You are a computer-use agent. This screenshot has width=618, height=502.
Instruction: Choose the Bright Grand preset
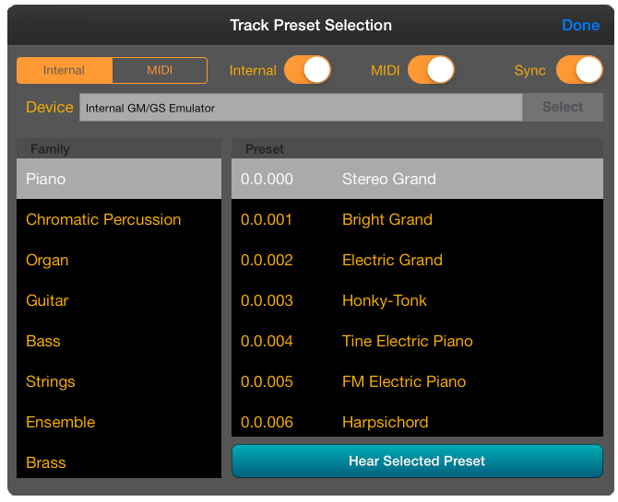[417, 219]
